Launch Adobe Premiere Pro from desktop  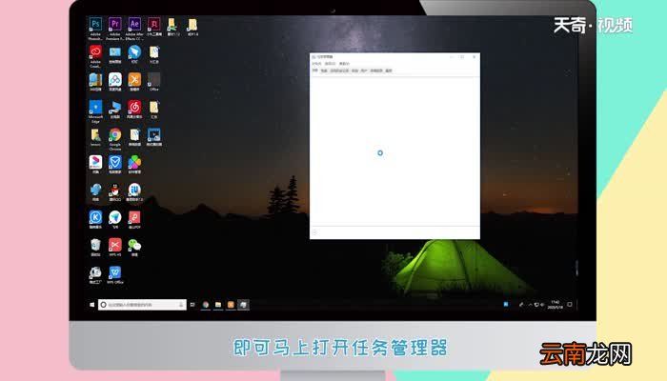click(x=115, y=25)
